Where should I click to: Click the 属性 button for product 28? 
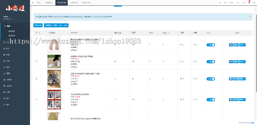pyautogui.click(x=231, y=45)
